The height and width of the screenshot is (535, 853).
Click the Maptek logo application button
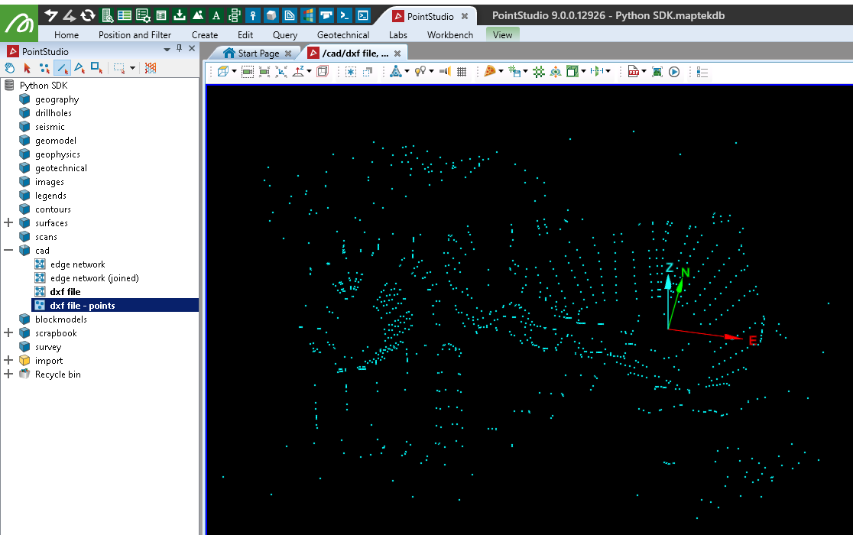(19, 23)
